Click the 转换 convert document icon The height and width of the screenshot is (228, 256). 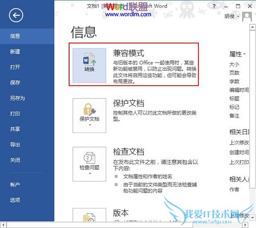[89, 65]
